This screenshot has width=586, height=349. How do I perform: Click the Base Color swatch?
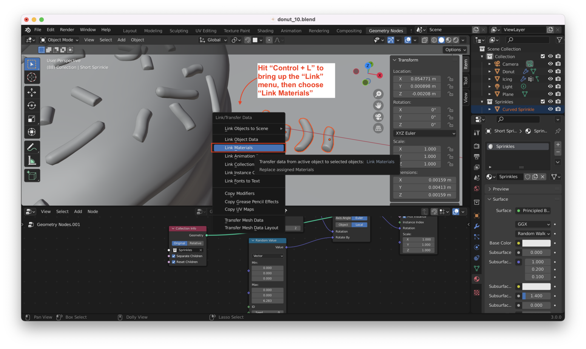(x=536, y=243)
